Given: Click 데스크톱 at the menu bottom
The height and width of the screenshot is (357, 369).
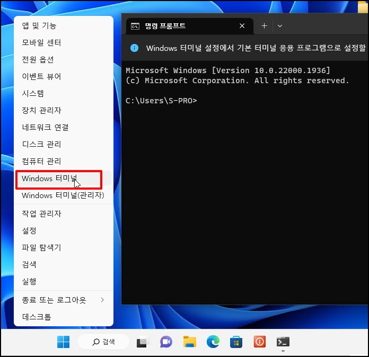Looking at the screenshot, I should [64, 317].
